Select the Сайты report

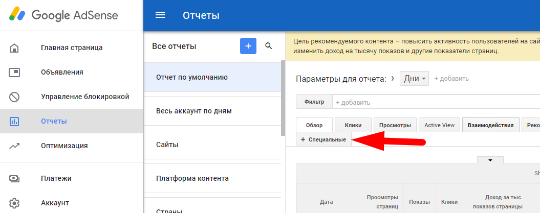212,145
